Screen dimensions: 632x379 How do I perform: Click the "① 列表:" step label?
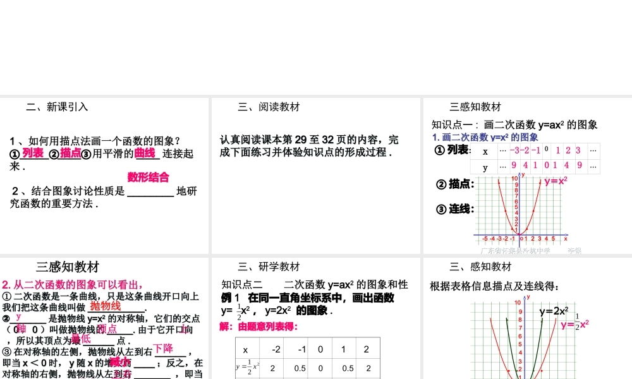[x=453, y=150]
